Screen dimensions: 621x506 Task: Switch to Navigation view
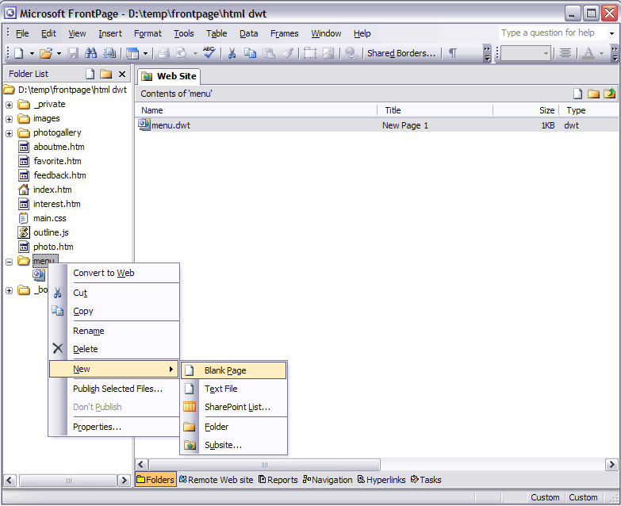point(328,480)
